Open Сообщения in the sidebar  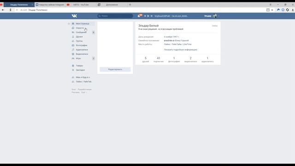[x=81, y=32]
